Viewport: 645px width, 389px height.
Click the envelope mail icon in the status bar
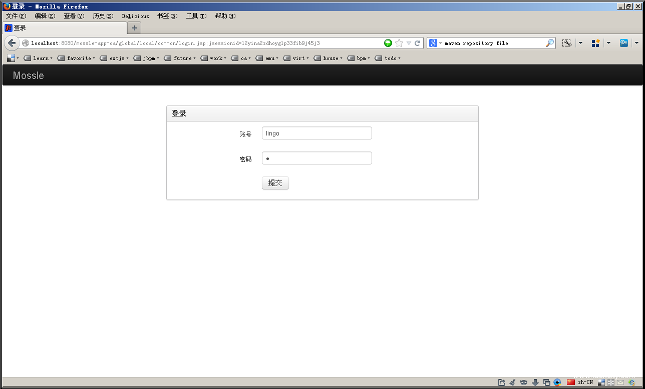tap(620, 382)
